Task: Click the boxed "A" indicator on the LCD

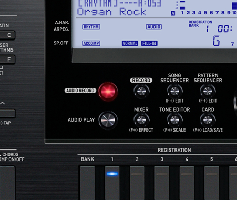Action: pos(173,13)
